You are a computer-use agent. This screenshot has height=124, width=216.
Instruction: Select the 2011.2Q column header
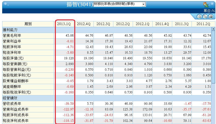(203, 24)
